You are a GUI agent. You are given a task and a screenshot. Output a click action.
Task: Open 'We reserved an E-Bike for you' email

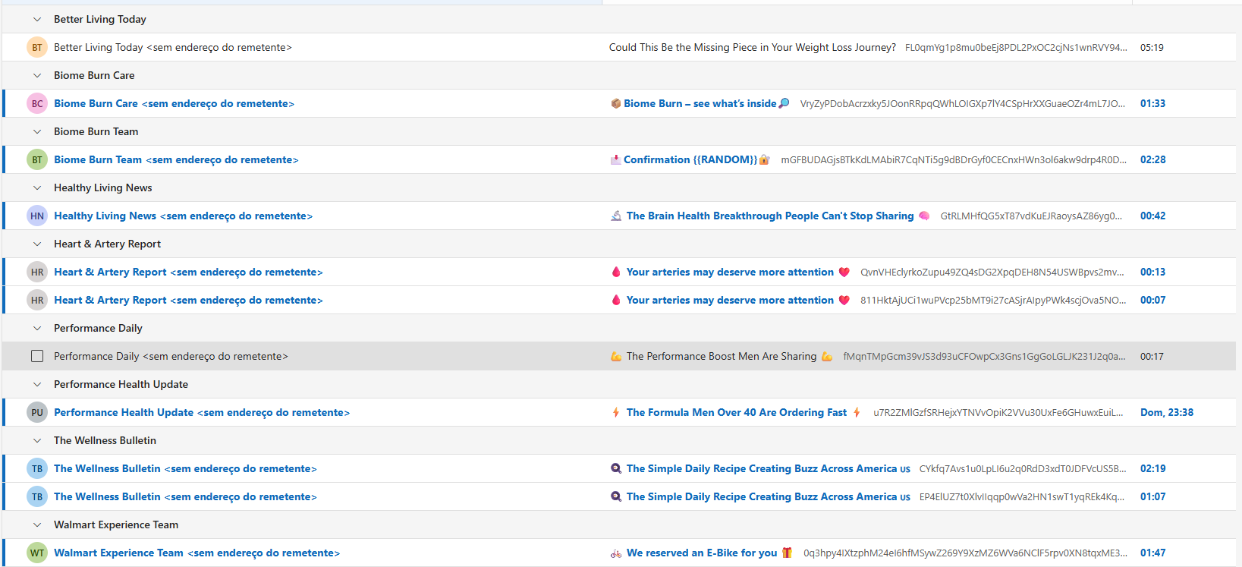coord(702,553)
